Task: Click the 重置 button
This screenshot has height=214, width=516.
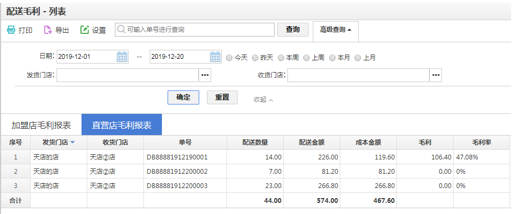Action: pyautogui.click(x=222, y=97)
